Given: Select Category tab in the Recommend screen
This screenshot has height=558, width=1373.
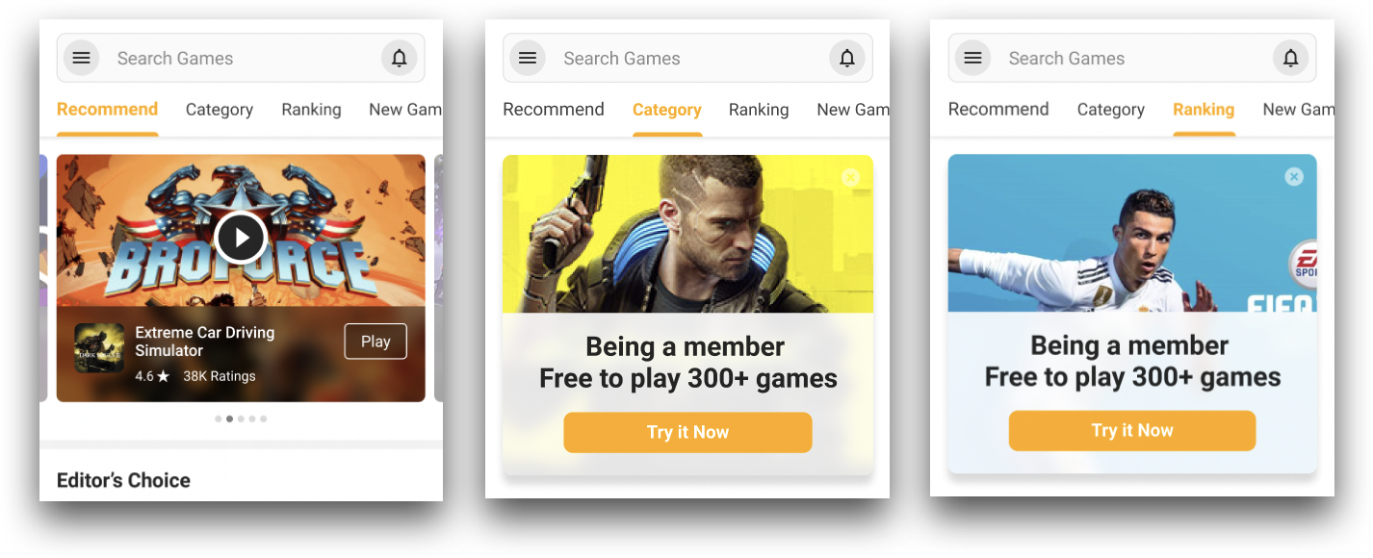Looking at the screenshot, I should pos(220,110).
